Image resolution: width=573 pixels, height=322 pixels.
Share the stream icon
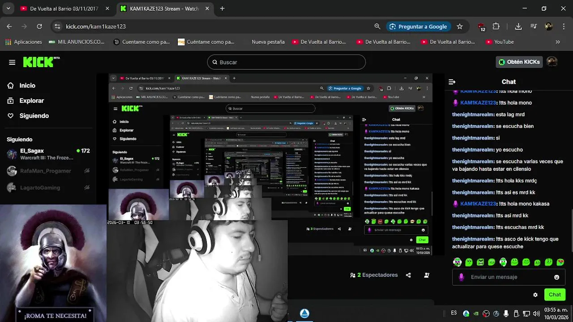coord(408,275)
